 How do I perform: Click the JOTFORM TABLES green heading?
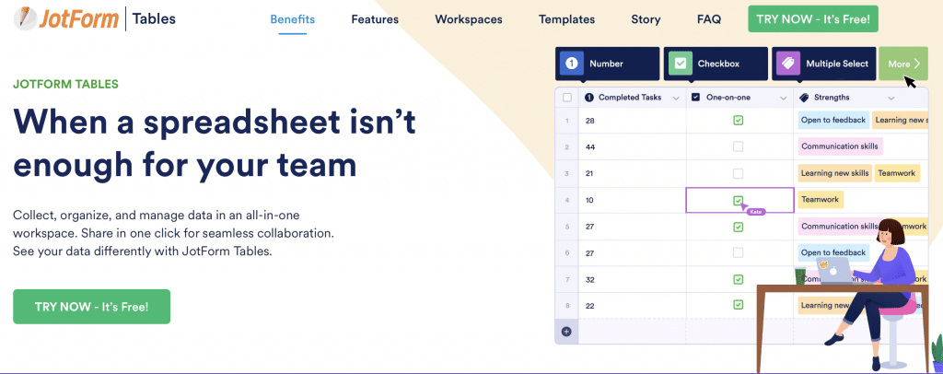(x=65, y=84)
